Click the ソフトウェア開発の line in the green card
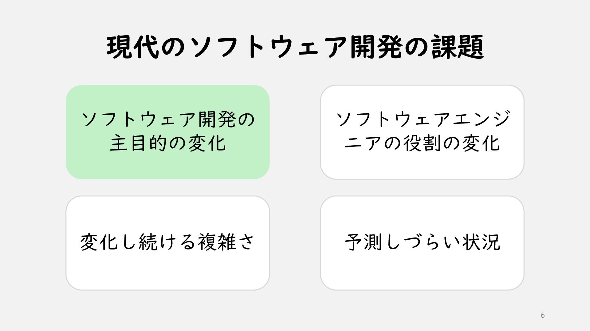Image resolution: width=590 pixels, height=331 pixels. (x=168, y=119)
